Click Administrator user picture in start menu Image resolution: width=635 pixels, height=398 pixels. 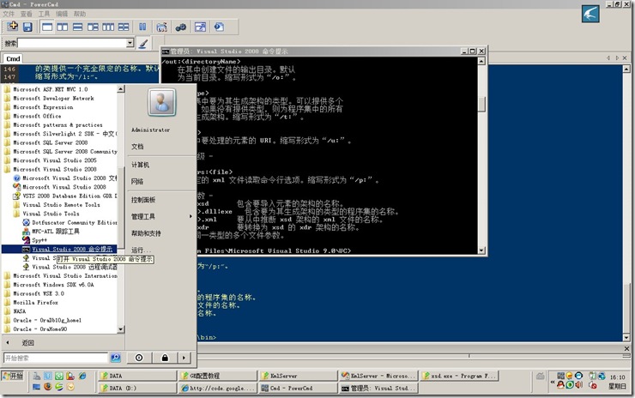161,101
